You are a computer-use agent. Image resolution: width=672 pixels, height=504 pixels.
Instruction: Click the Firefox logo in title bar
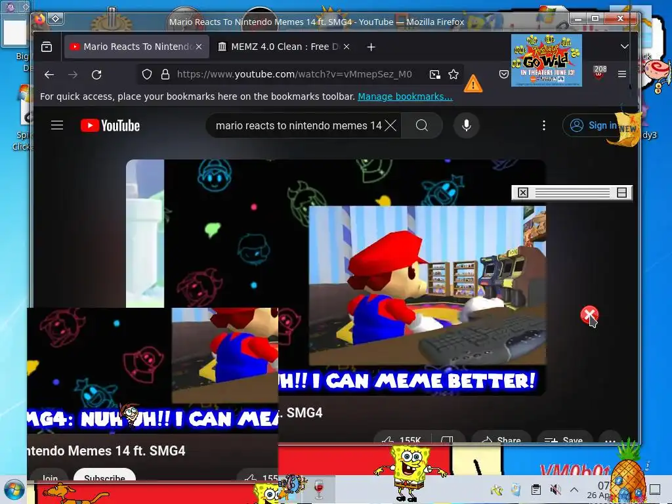40,19
